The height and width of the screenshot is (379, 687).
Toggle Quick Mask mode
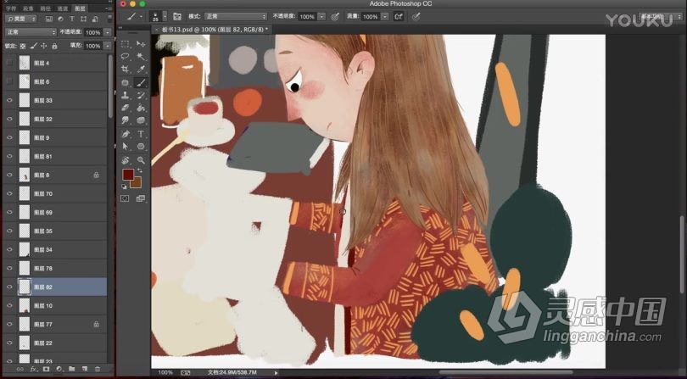coord(126,198)
